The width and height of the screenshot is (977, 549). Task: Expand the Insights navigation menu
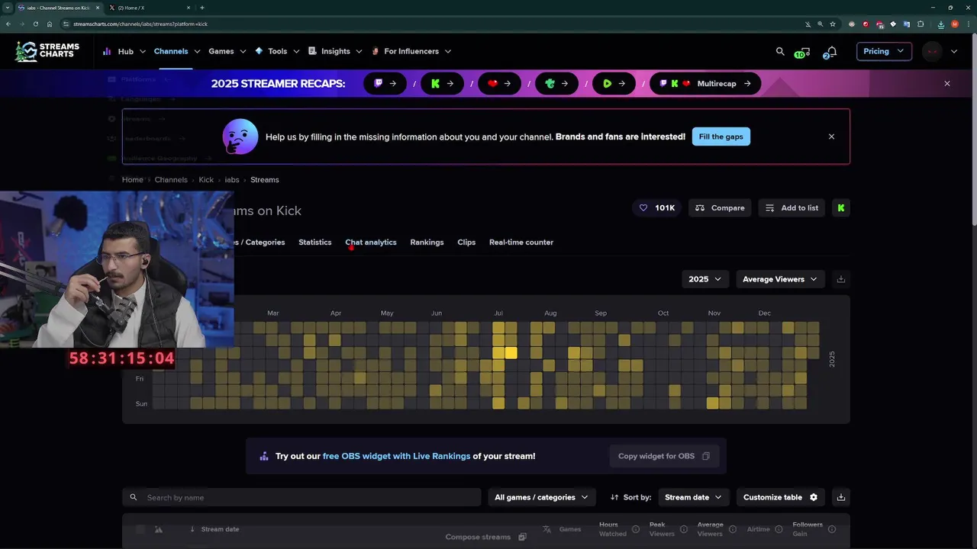coord(335,51)
